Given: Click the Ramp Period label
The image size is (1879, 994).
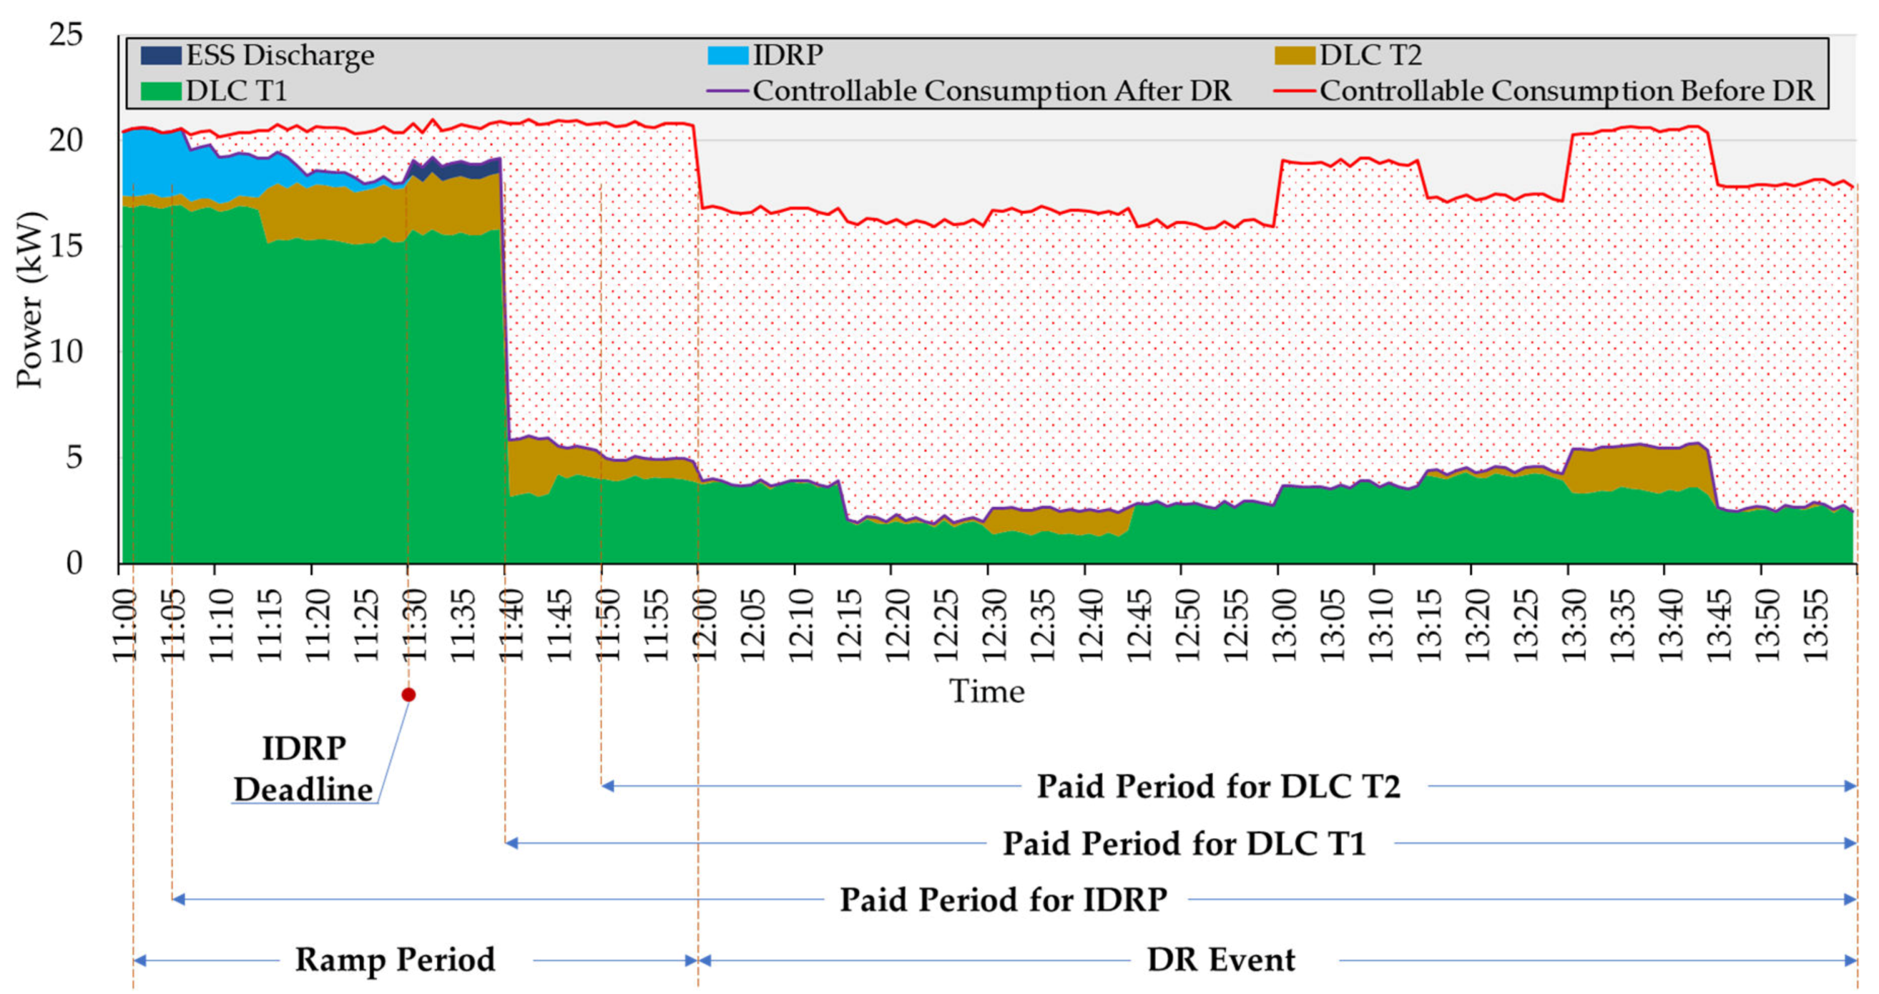Looking at the screenshot, I should click(x=394, y=959).
